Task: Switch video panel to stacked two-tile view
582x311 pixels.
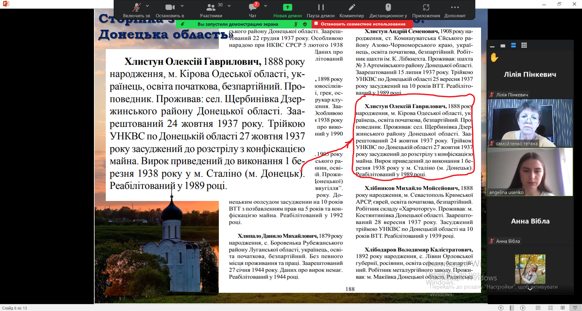Action: coord(513,45)
